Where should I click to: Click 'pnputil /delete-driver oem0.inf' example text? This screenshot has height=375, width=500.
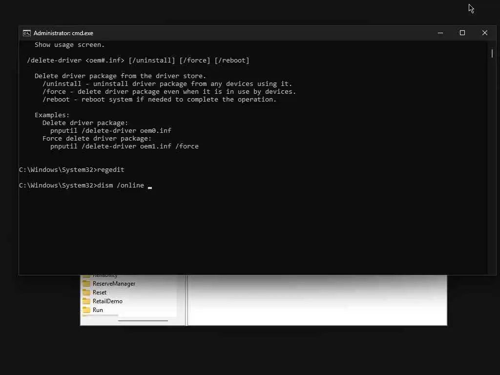pos(111,131)
